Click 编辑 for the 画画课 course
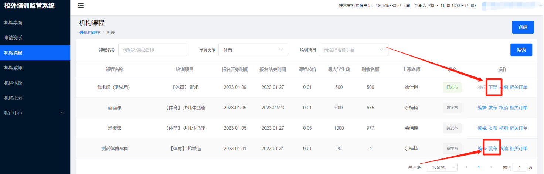This screenshot has height=174, width=544. pos(482,108)
